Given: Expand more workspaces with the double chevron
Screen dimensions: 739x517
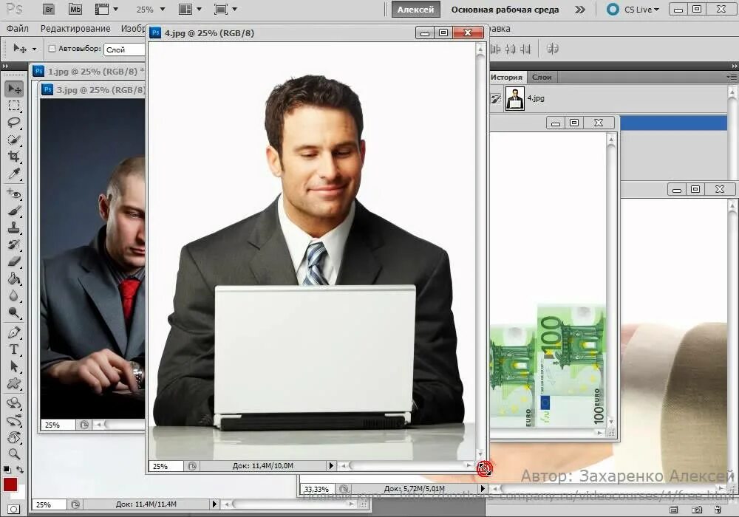Looking at the screenshot, I should coord(579,10).
